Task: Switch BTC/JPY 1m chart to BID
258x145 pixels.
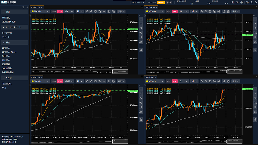Action: click(54, 12)
